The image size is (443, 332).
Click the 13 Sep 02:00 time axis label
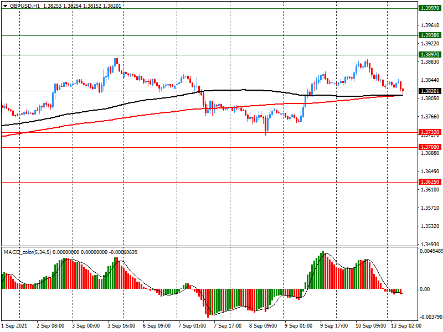click(406, 326)
